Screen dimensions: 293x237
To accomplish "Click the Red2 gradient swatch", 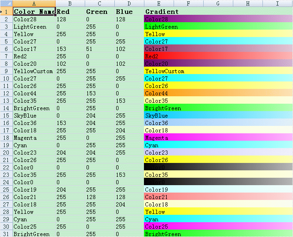I will pos(218,56).
